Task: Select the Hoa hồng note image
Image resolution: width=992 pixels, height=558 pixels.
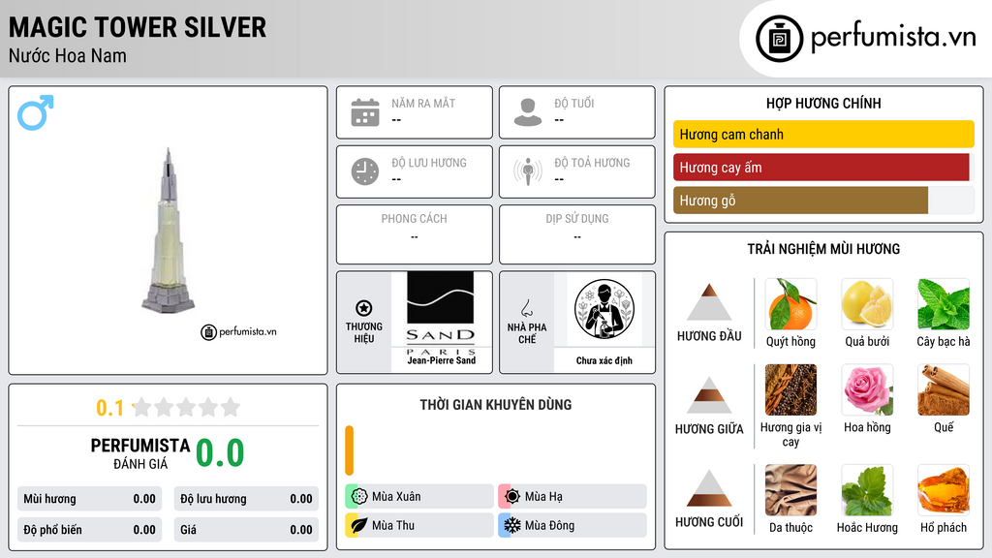Action: [x=867, y=389]
